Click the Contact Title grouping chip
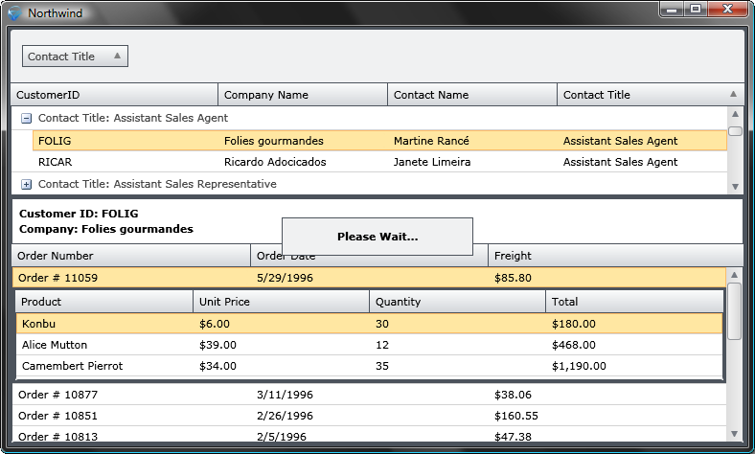This screenshot has width=755, height=454. click(x=75, y=57)
